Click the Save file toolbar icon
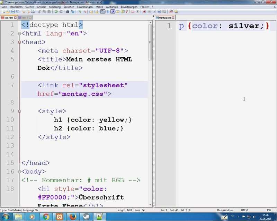The image size is (277, 221). [13, 12]
